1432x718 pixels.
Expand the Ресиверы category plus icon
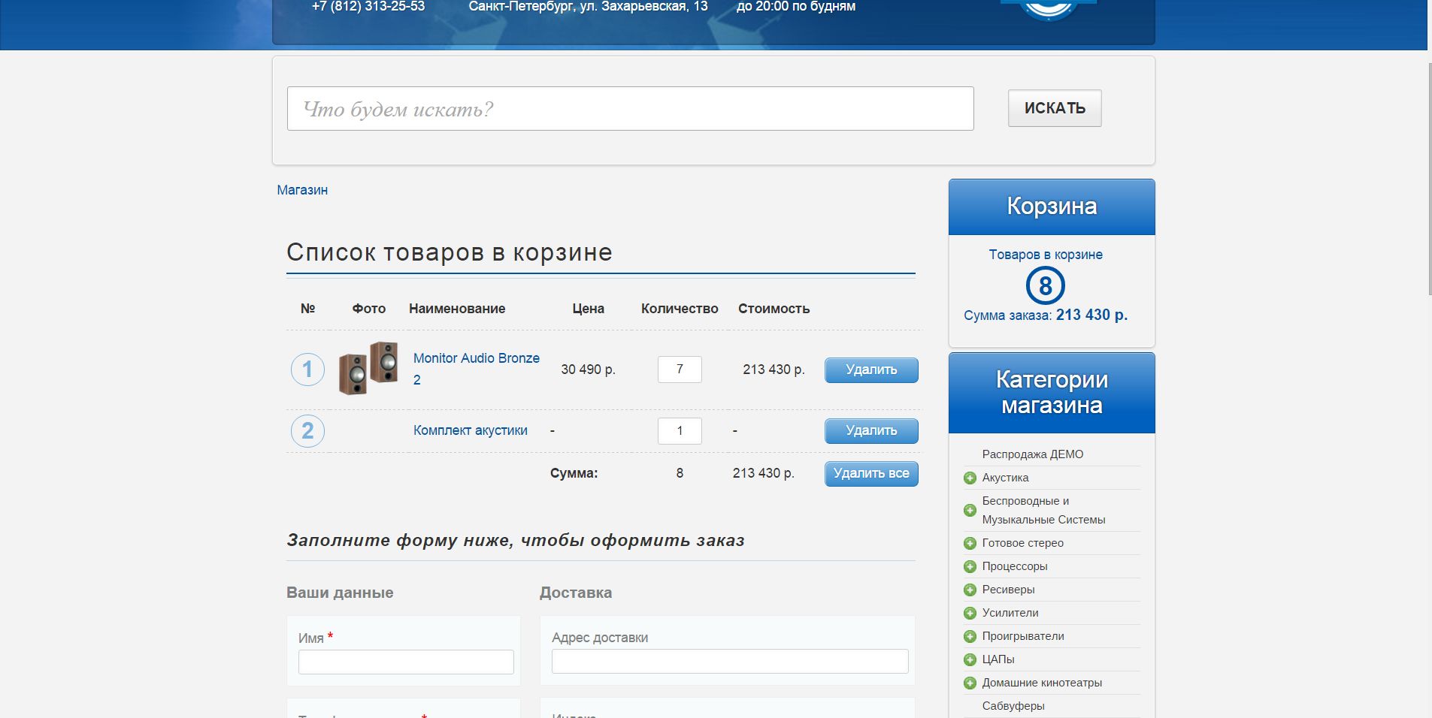[970, 590]
